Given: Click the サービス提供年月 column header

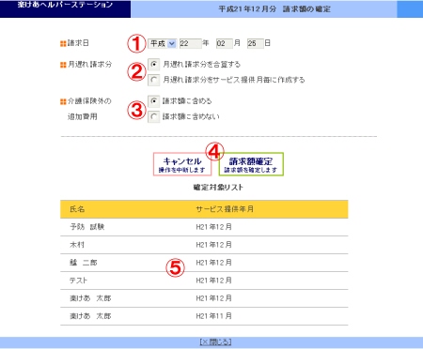Looking at the screenshot, I should coord(225,209).
